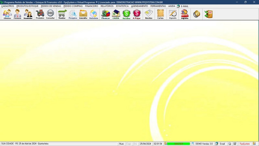Open the AGENDAMENTO menu
259x146 pixels.
[x=140, y=6]
